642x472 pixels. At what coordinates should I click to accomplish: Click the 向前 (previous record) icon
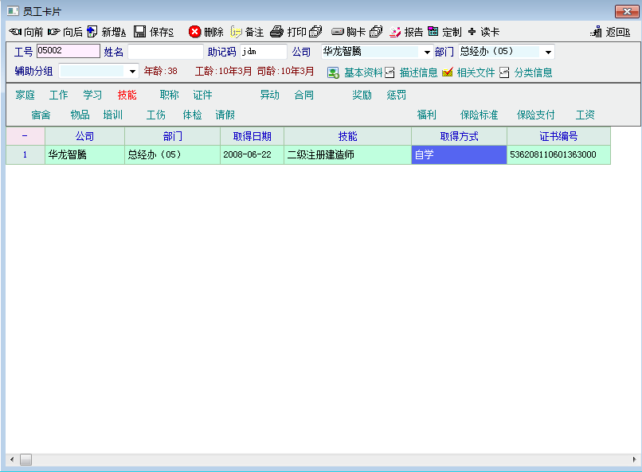click(x=15, y=32)
